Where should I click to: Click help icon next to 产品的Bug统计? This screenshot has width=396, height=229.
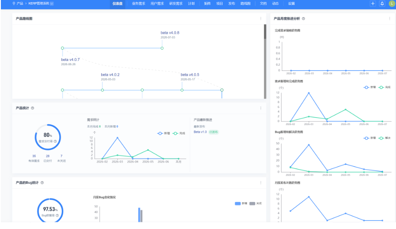pos(42,183)
